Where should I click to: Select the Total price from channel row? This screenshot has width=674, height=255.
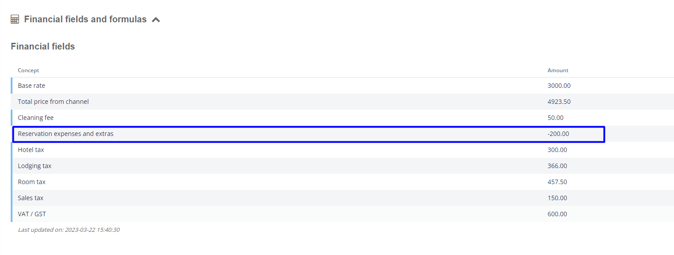click(342, 102)
